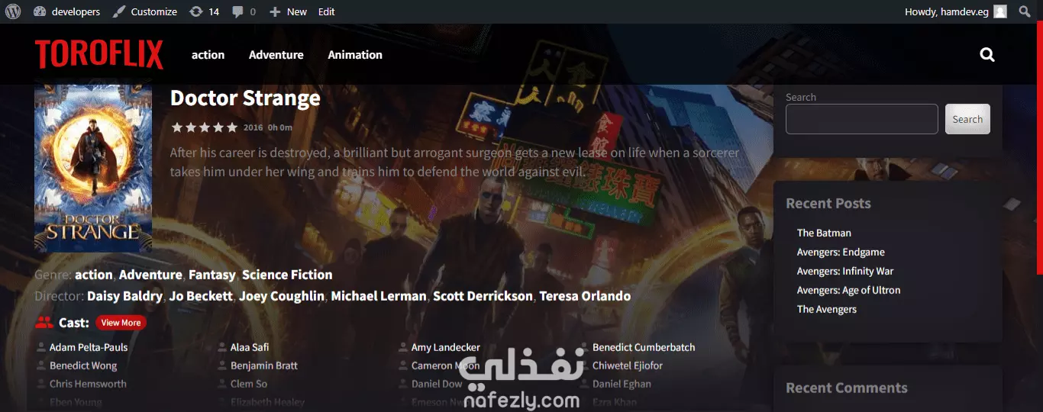Open director Michael Lerman
This screenshot has width=1043, height=412.
[x=379, y=296]
